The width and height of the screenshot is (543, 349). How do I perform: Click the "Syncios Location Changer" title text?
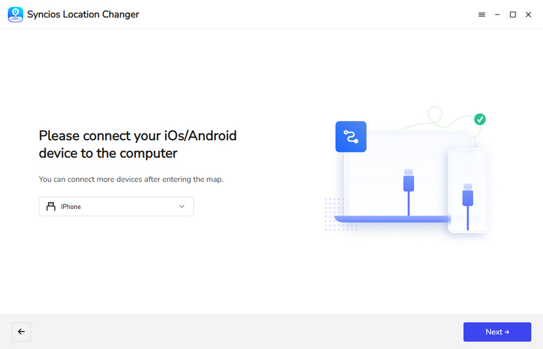click(x=83, y=15)
